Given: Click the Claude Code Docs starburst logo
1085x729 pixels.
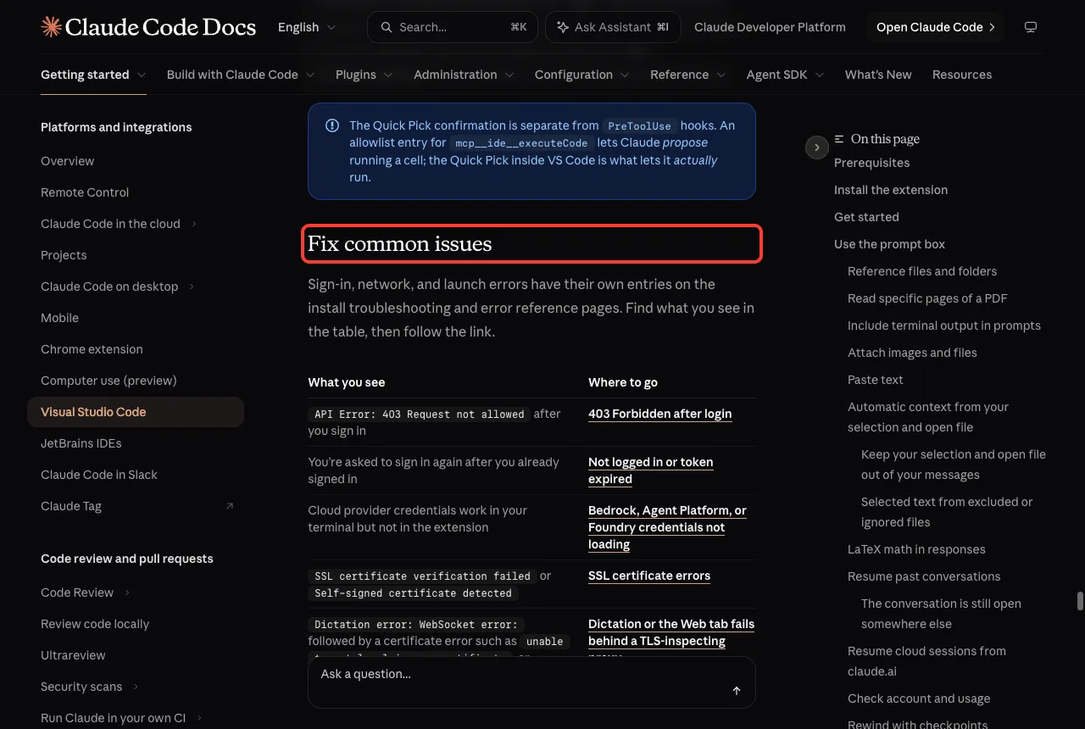Looking at the screenshot, I should pyautogui.click(x=51, y=27).
